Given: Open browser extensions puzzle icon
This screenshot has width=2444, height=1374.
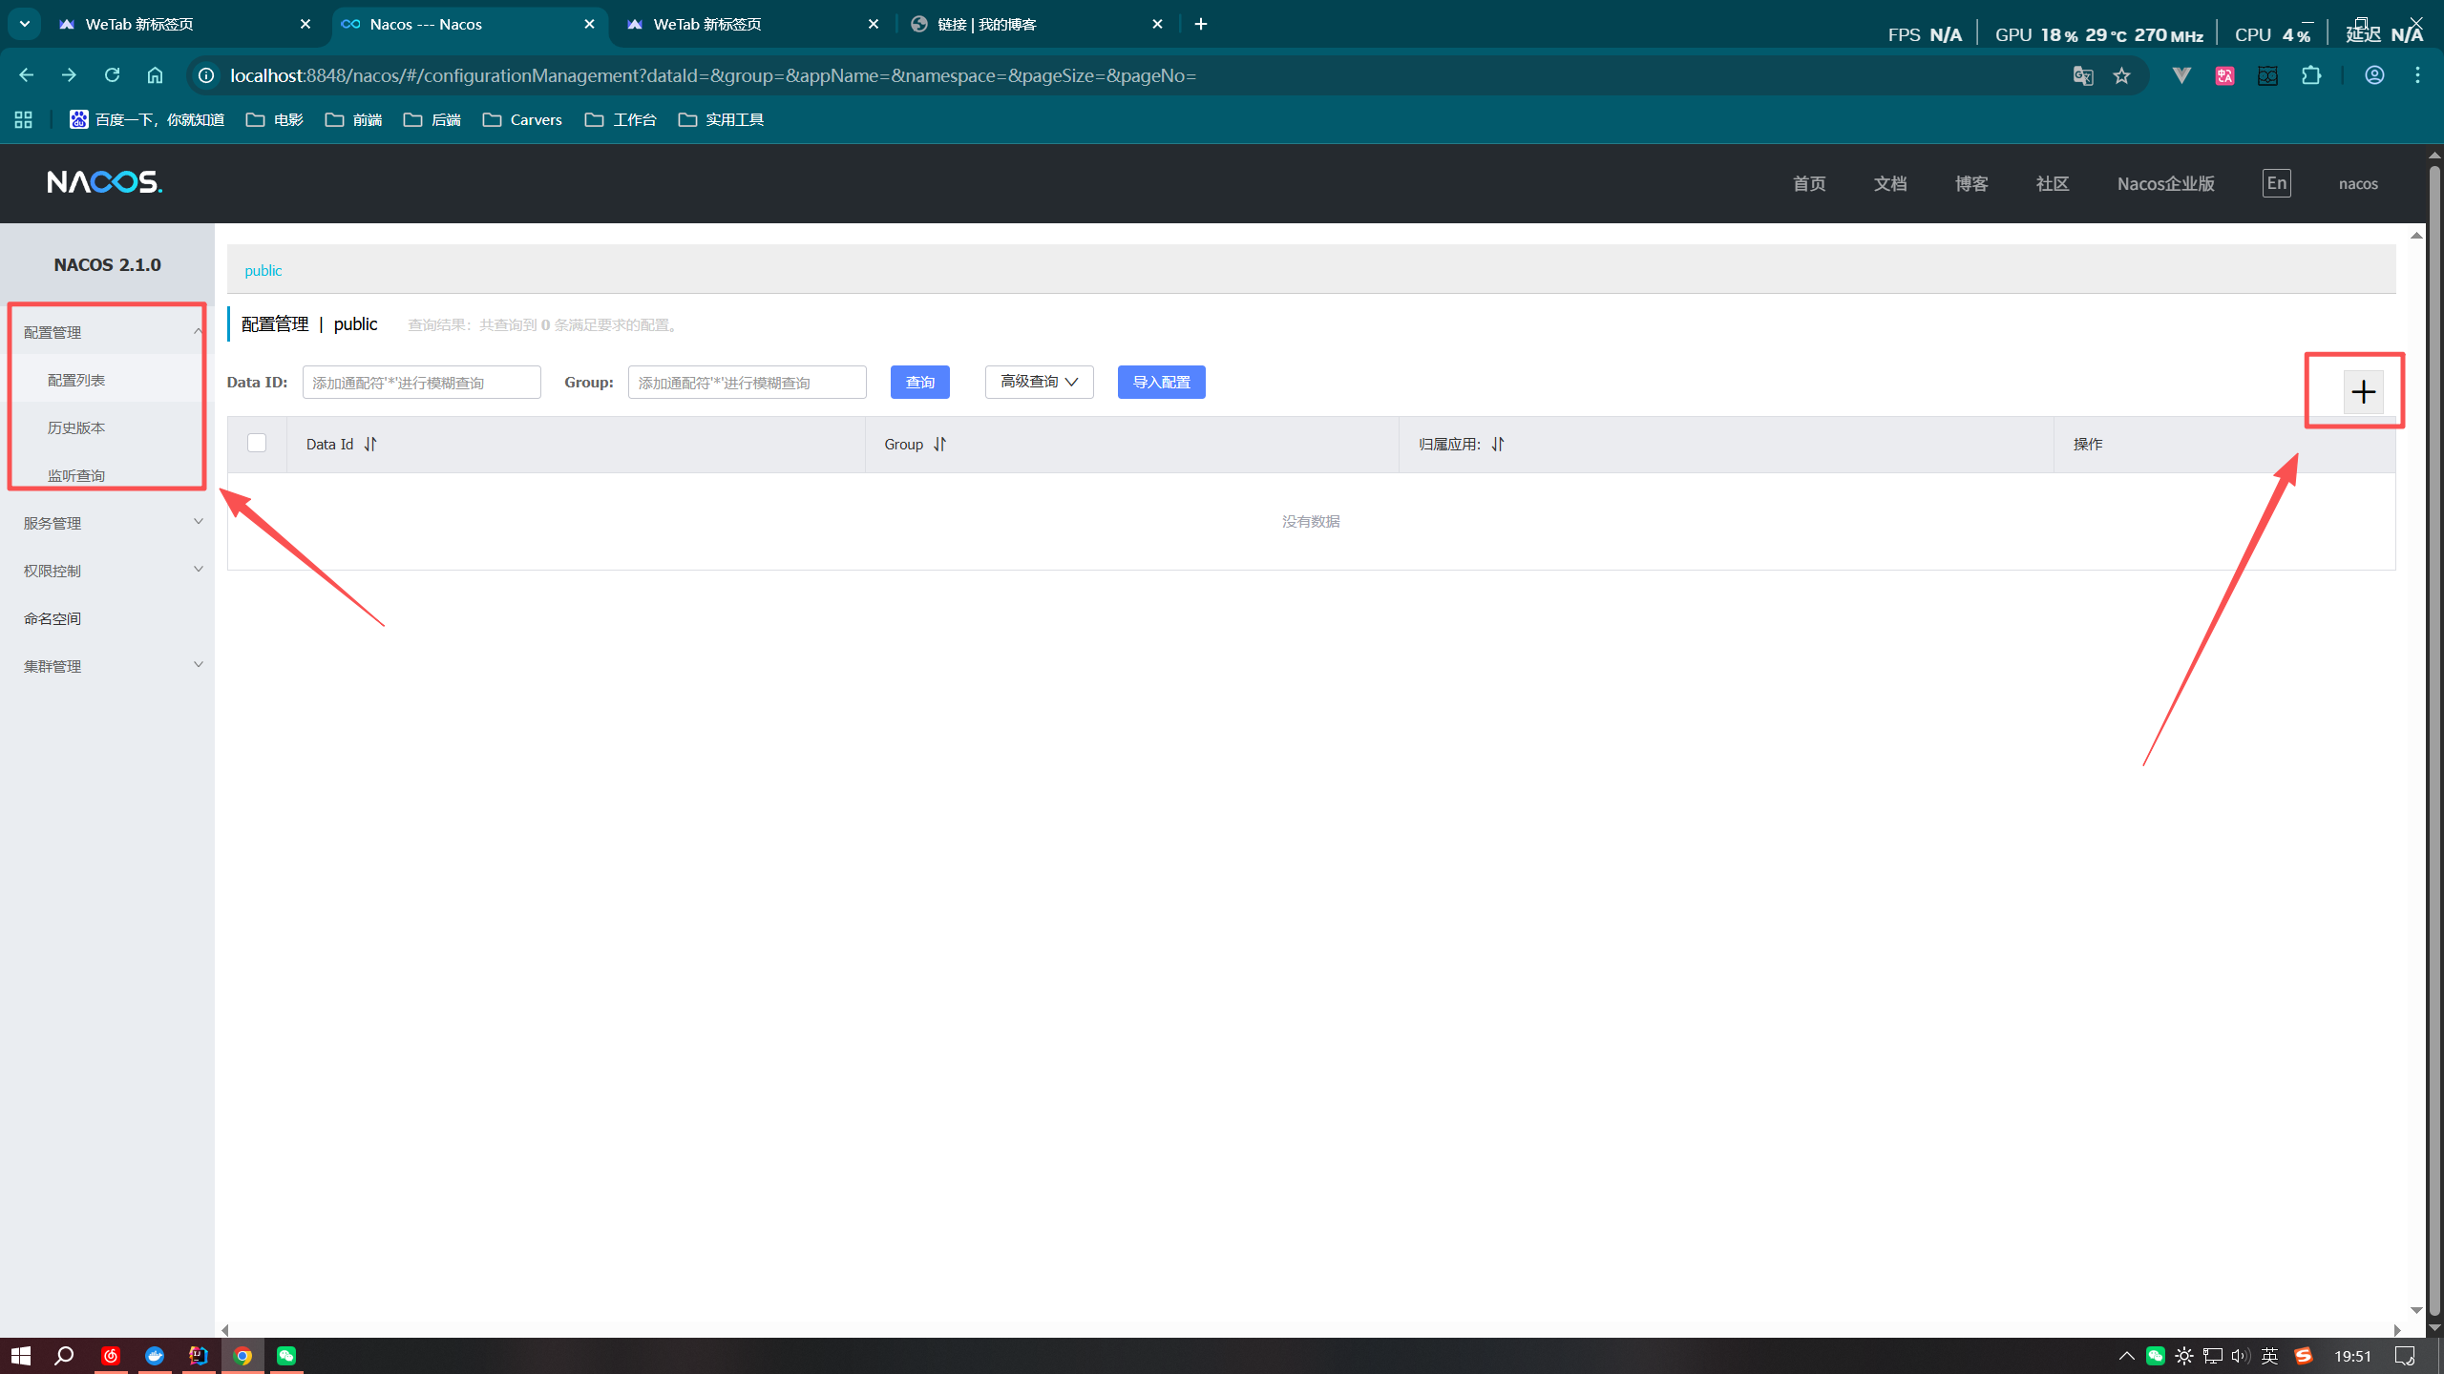Looking at the screenshot, I should pos(2311,75).
